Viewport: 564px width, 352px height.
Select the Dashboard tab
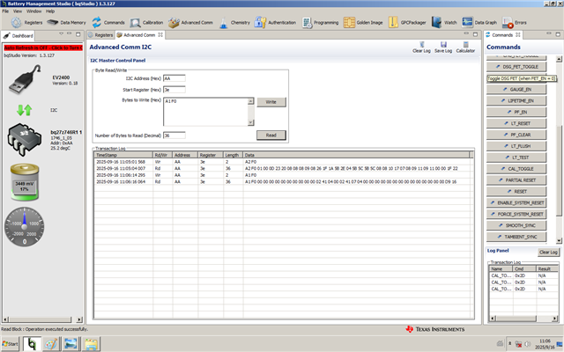19,35
